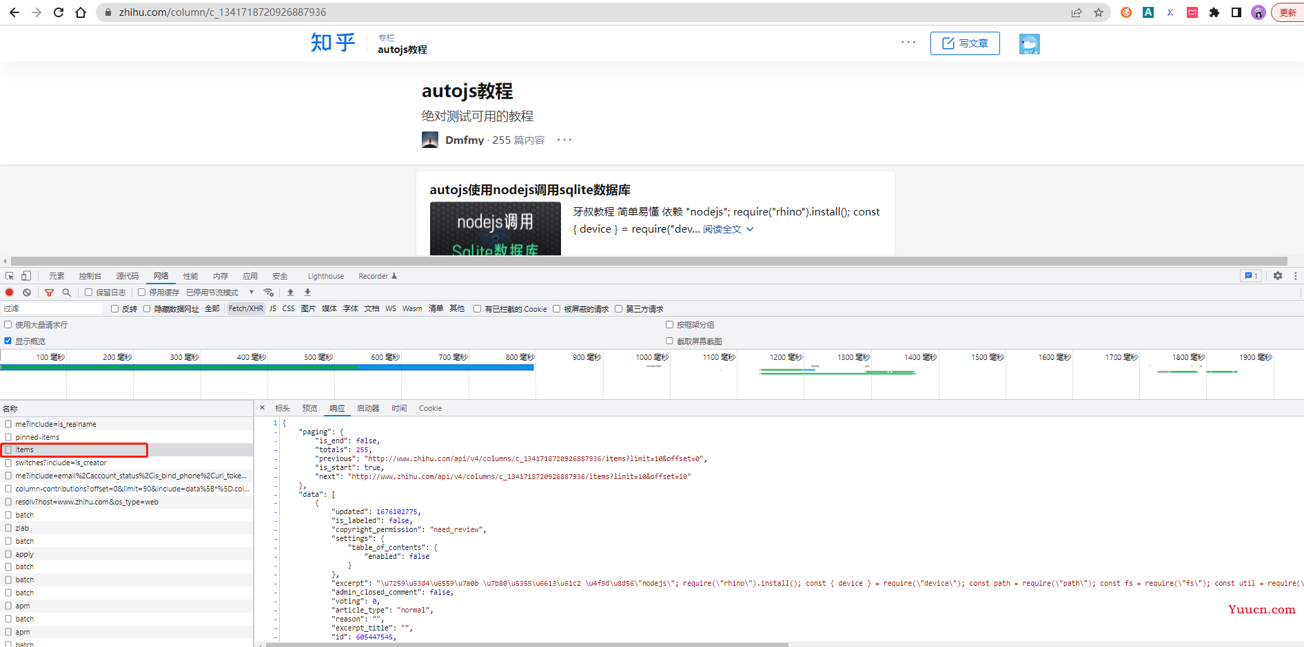Open the Cookie tab in request details

pos(430,408)
